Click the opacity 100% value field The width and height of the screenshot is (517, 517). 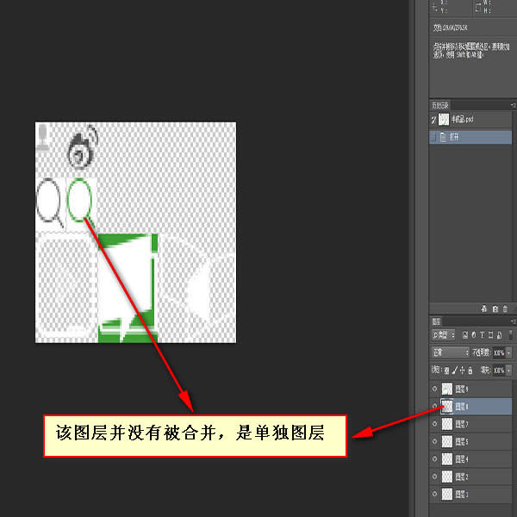499,352
